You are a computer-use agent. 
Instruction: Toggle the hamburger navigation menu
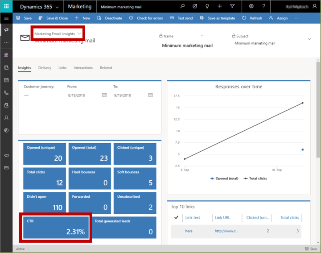point(6,18)
